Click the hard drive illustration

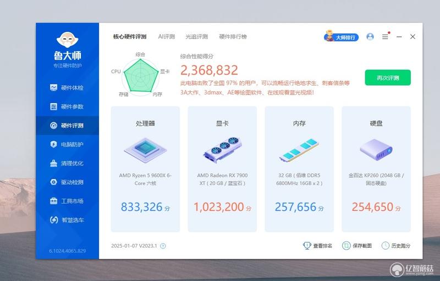tap(376, 150)
